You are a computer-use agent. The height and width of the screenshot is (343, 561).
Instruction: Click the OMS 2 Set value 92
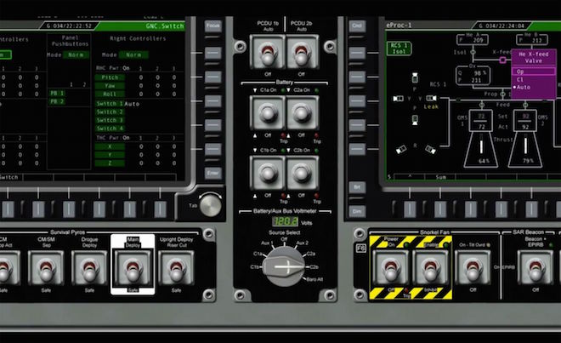(x=525, y=116)
